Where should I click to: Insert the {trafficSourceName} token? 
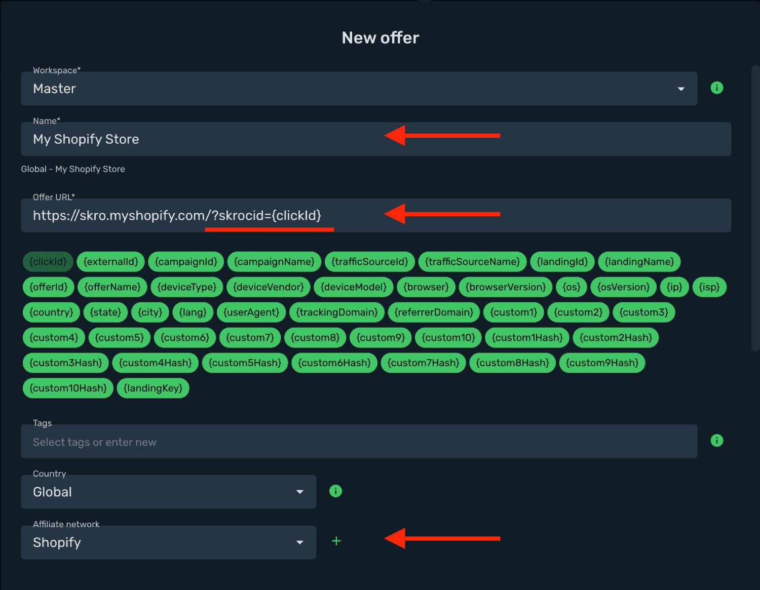[x=473, y=262]
